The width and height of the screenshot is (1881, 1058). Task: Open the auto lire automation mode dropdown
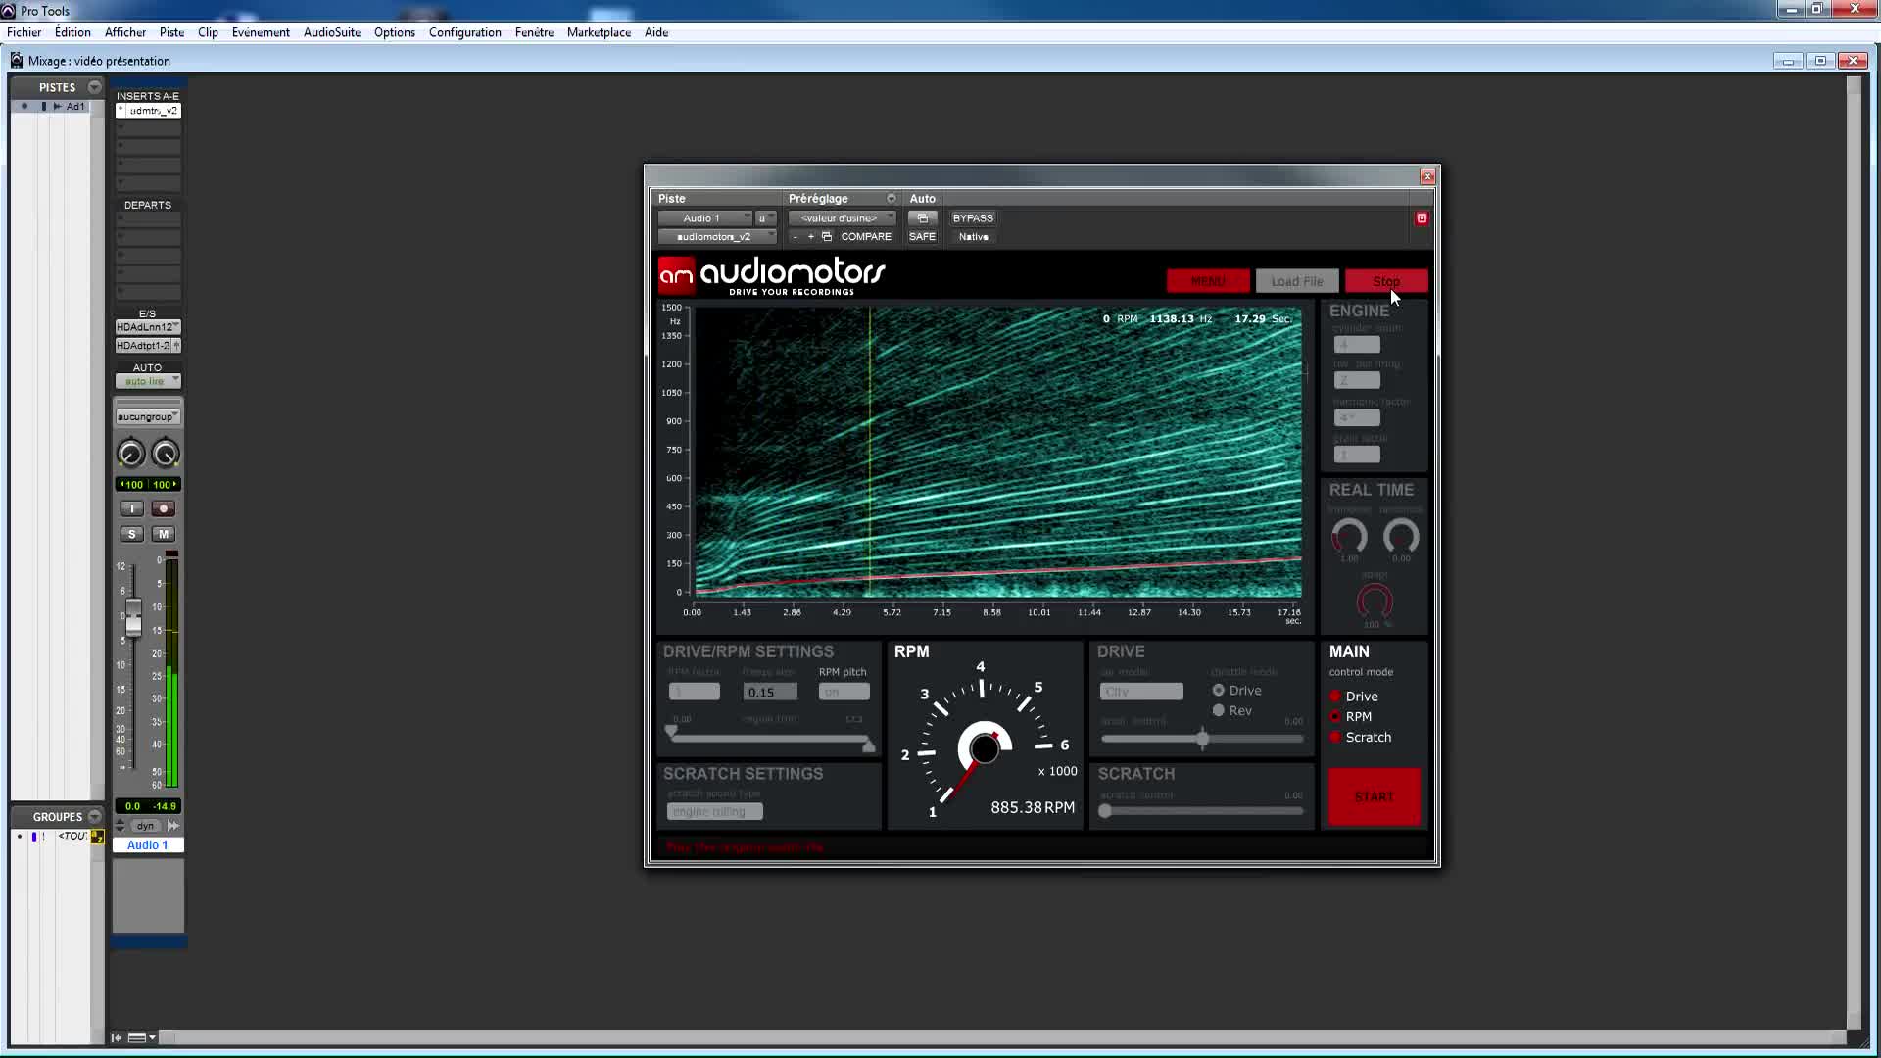coord(148,382)
